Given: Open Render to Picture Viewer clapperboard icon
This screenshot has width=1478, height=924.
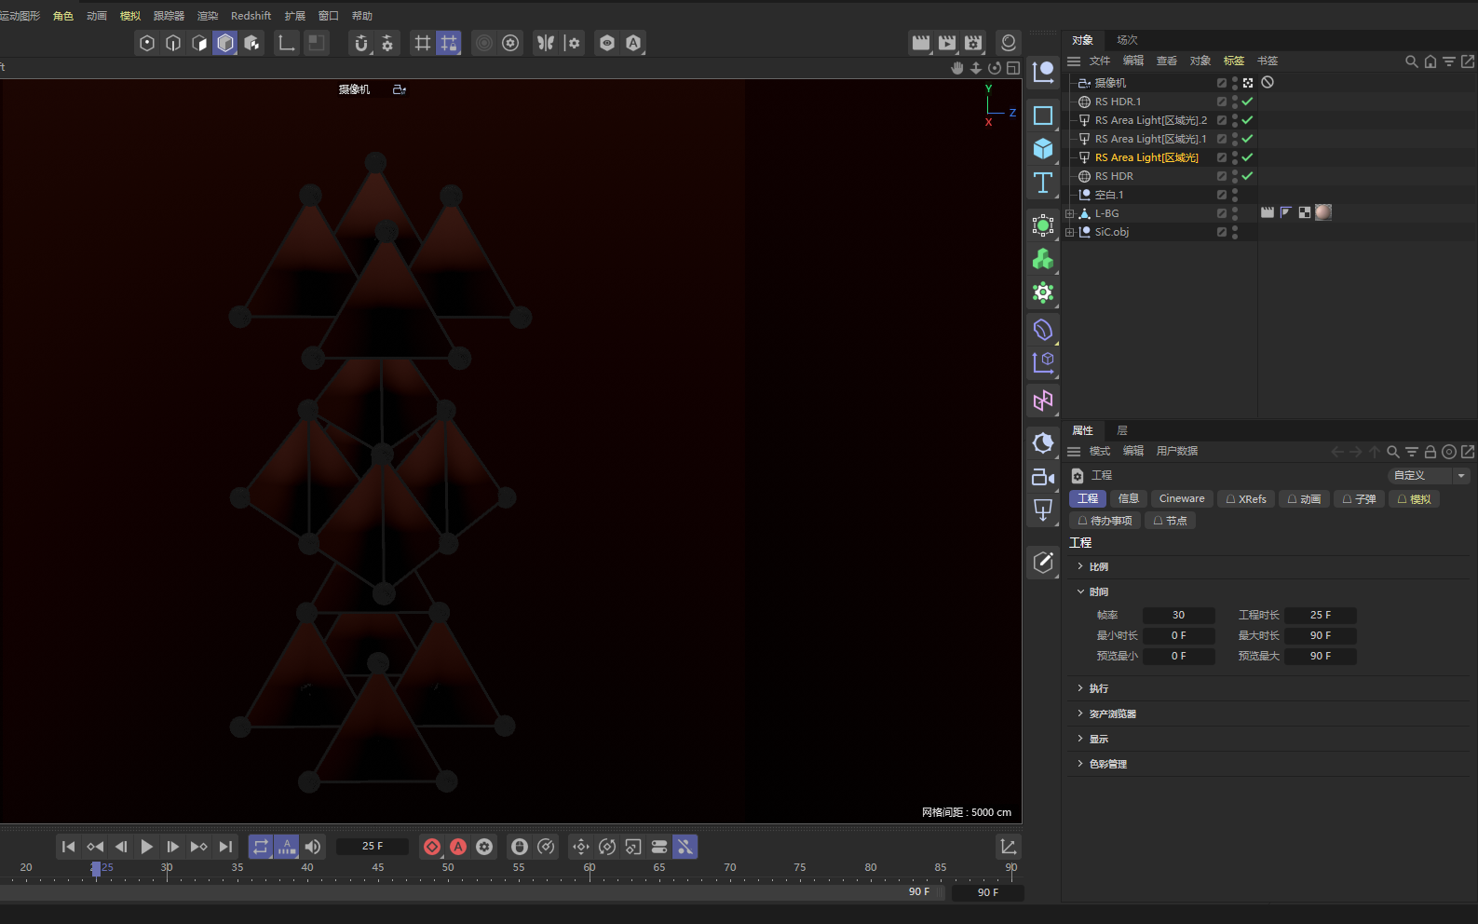Looking at the screenshot, I should 947,43.
